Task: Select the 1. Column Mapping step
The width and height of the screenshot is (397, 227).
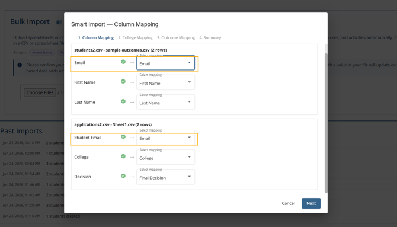Action: (x=96, y=37)
